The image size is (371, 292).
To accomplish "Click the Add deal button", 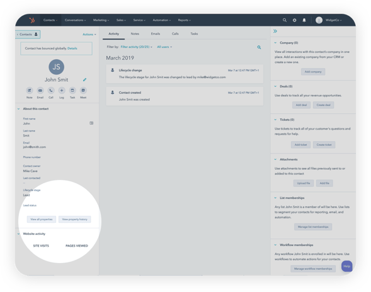I will (x=301, y=105).
